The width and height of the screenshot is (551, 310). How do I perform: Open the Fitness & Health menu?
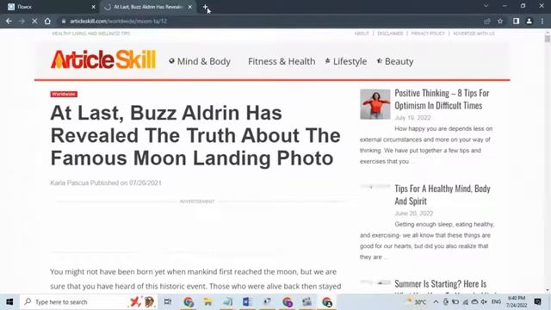[282, 61]
